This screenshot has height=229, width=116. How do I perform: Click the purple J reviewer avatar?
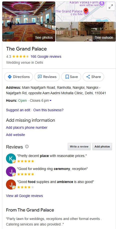(x=11, y=171)
